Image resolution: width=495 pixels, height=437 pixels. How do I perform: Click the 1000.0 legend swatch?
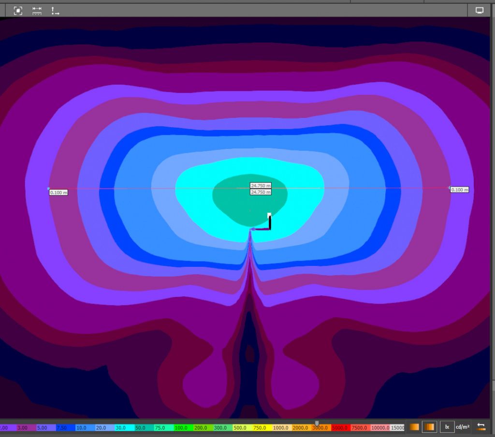click(282, 427)
